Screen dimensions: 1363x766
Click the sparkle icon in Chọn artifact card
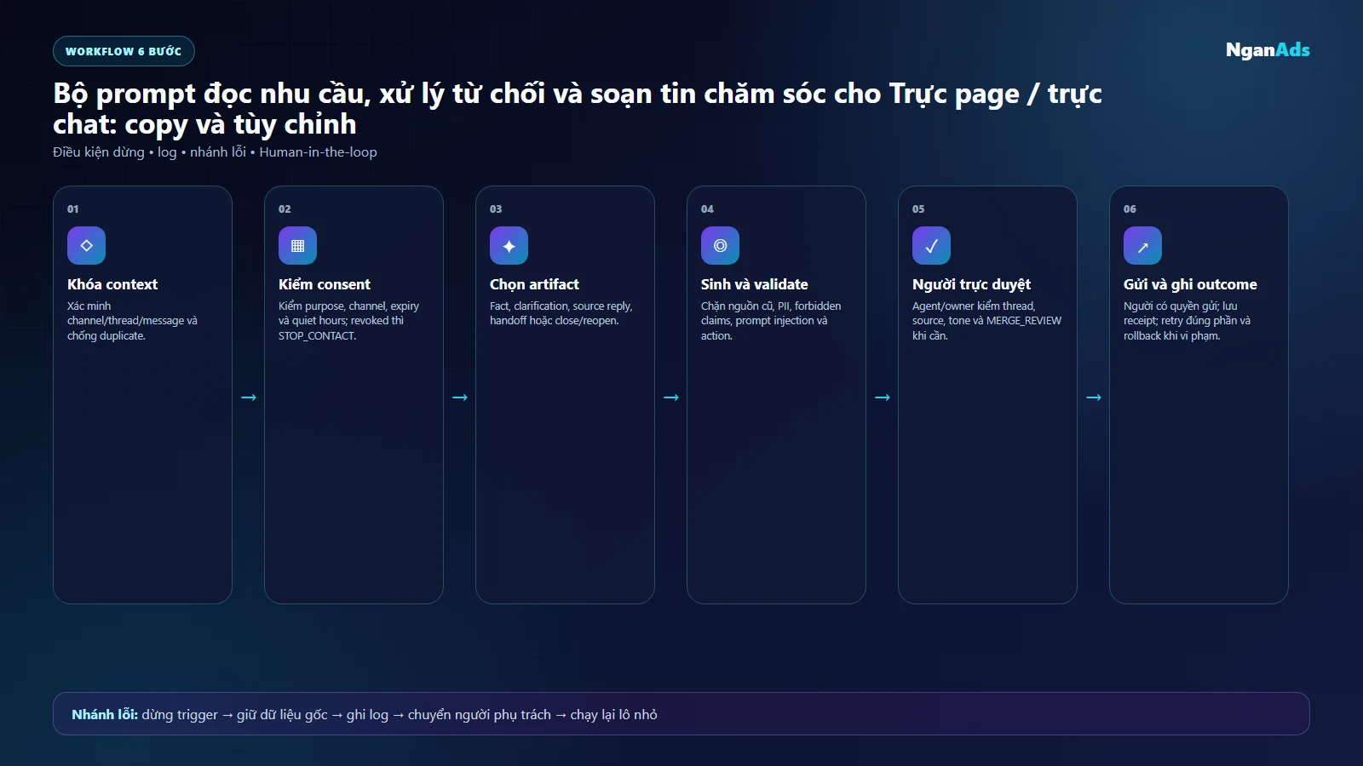tap(509, 246)
